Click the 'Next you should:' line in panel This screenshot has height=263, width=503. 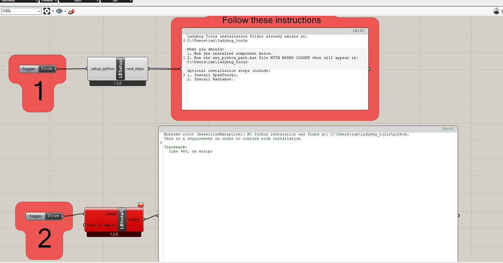(206, 50)
